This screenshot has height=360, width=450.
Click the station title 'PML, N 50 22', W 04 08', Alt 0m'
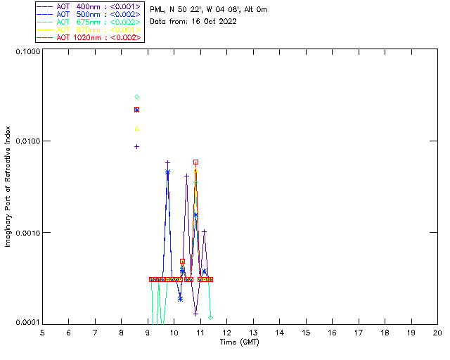pyautogui.click(x=209, y=10)
